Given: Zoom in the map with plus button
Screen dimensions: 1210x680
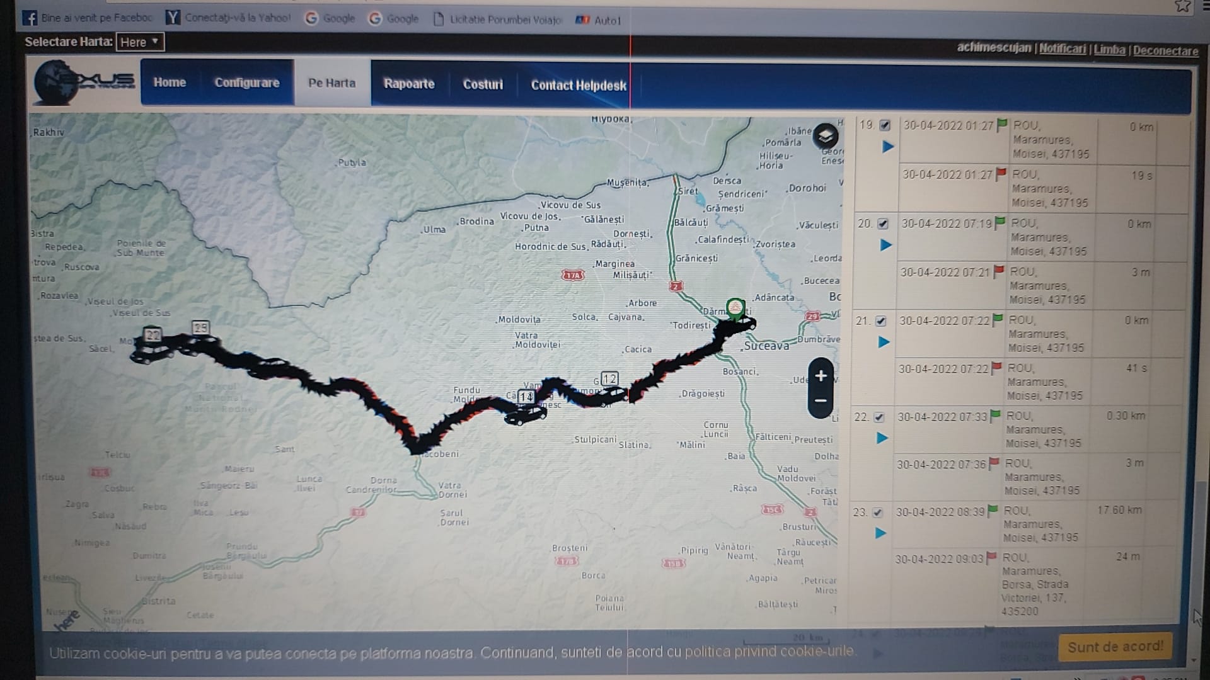Looking at the screenshot, I should pos(821,376).
